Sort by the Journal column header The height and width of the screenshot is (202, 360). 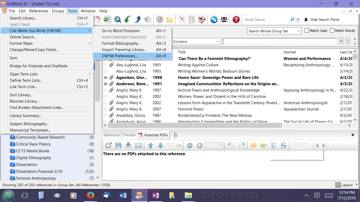pyautogui.click(x=310, y=52)
